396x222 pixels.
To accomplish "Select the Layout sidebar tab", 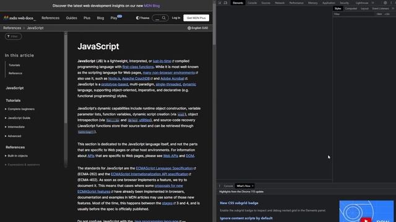I will click(x=364, y=9).
